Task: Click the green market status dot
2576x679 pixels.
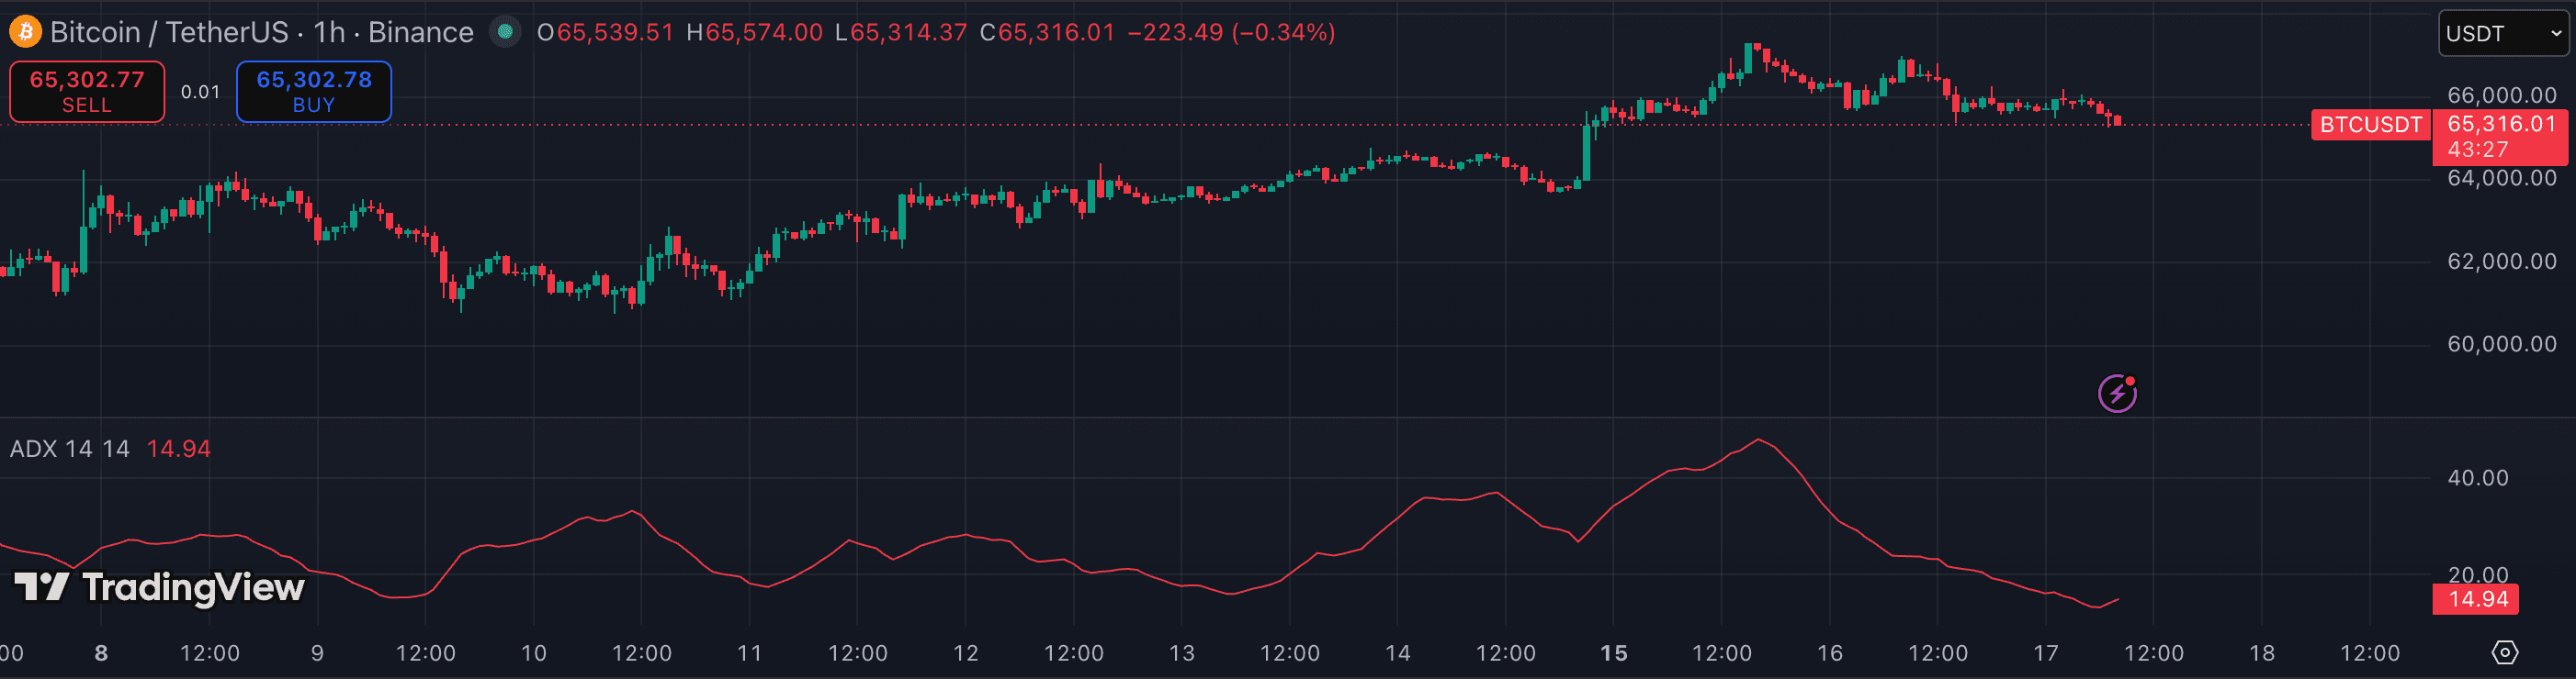Action: click(505, 32)
